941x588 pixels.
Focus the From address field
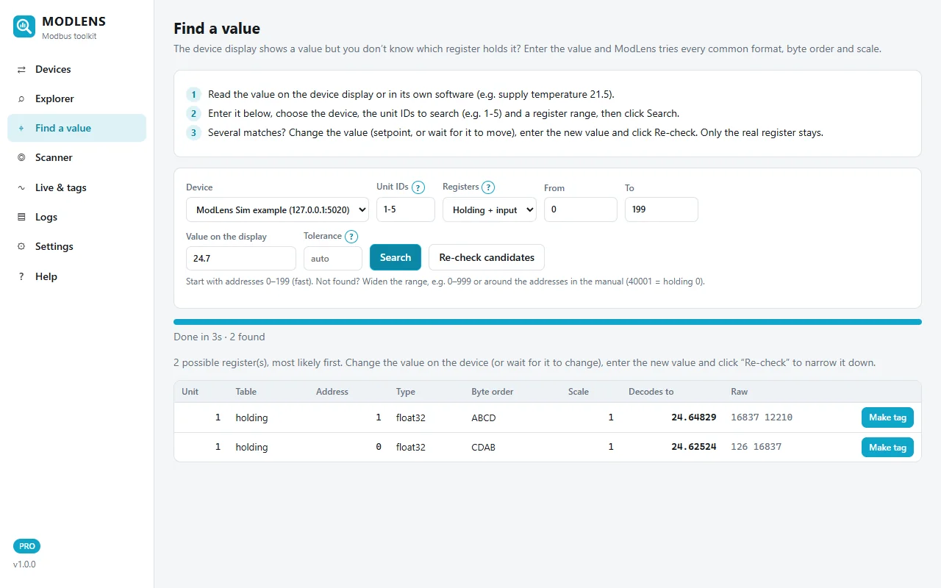[x=581, y=209]
